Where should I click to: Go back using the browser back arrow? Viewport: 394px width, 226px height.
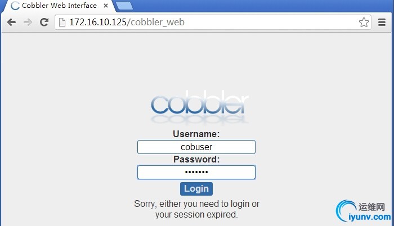coord(12,22)
